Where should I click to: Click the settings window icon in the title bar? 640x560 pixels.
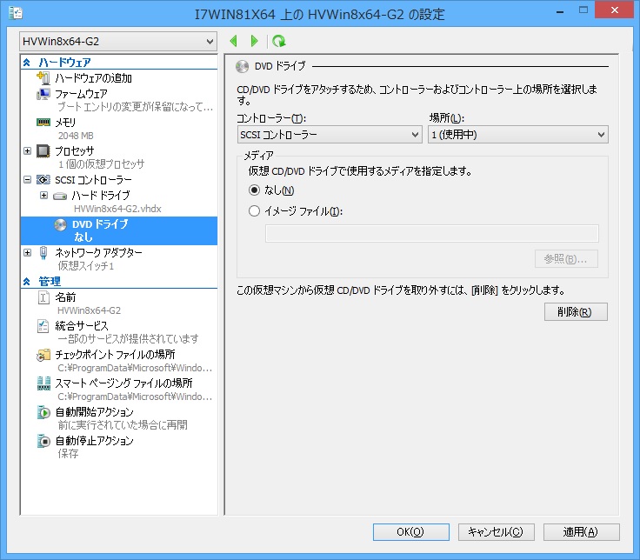(x=16, y=13)
